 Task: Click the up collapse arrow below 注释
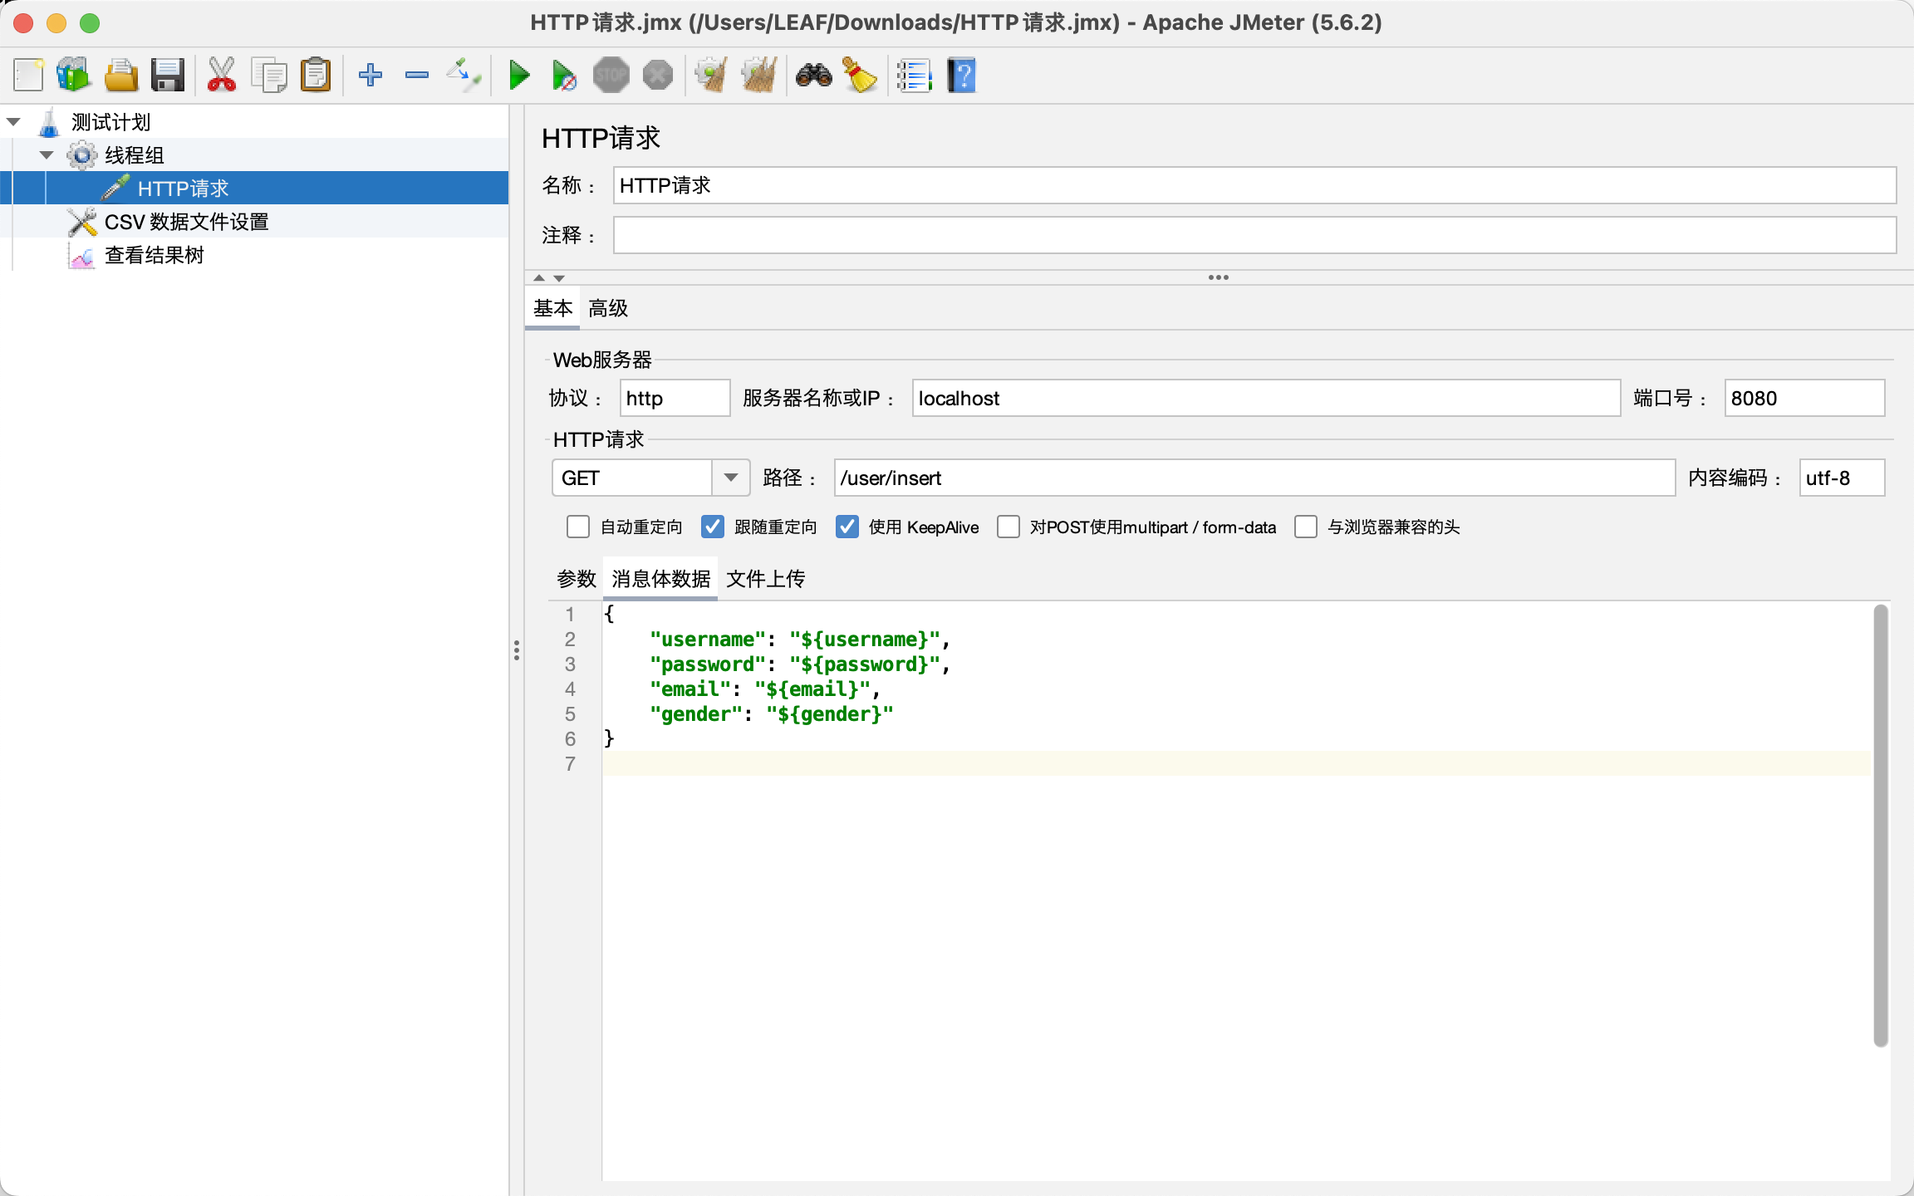(539, 278)
